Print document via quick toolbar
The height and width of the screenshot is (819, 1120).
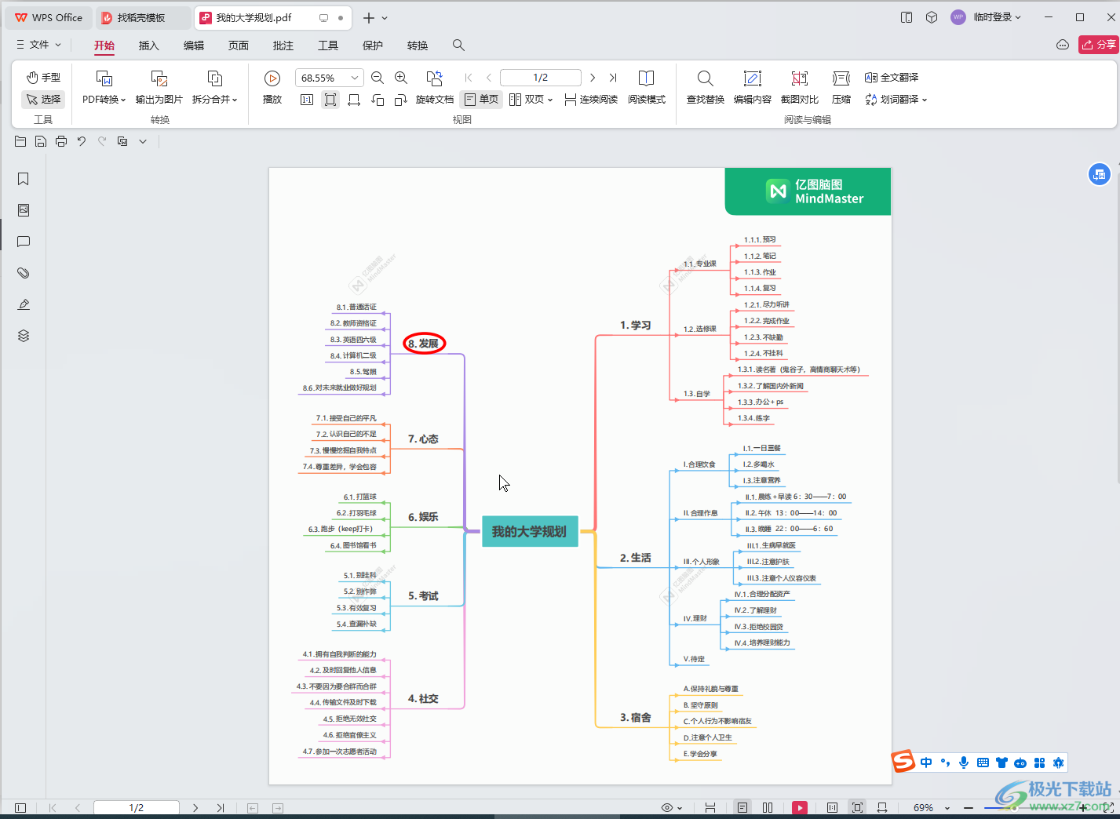pos(61,141)
